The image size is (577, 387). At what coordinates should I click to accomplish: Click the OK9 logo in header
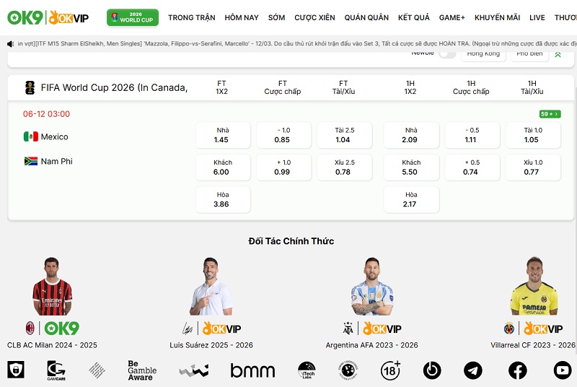[25, 17]
